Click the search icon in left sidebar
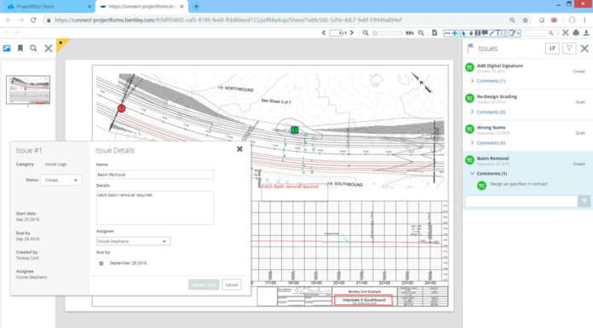The width and height of the screenshot is (593, 328). (x=33, y=49)
